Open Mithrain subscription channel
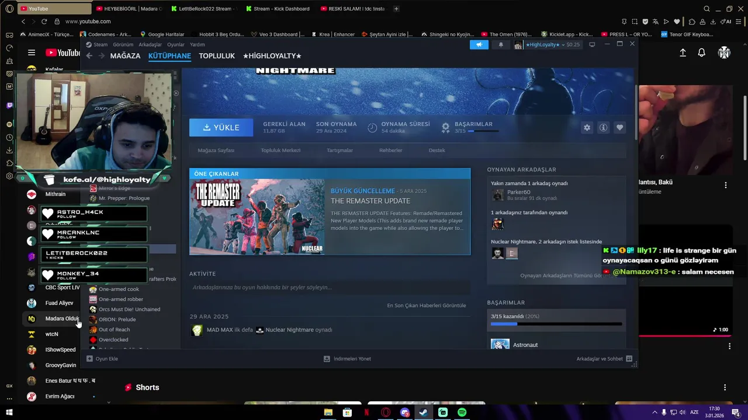The width and height of the screenshot is (748, 420). (55, 194)
